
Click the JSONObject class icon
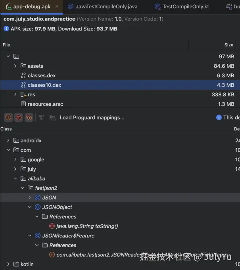(38, 207)
